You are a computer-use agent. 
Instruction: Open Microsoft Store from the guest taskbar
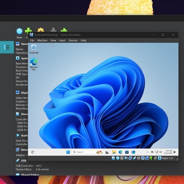127,152
